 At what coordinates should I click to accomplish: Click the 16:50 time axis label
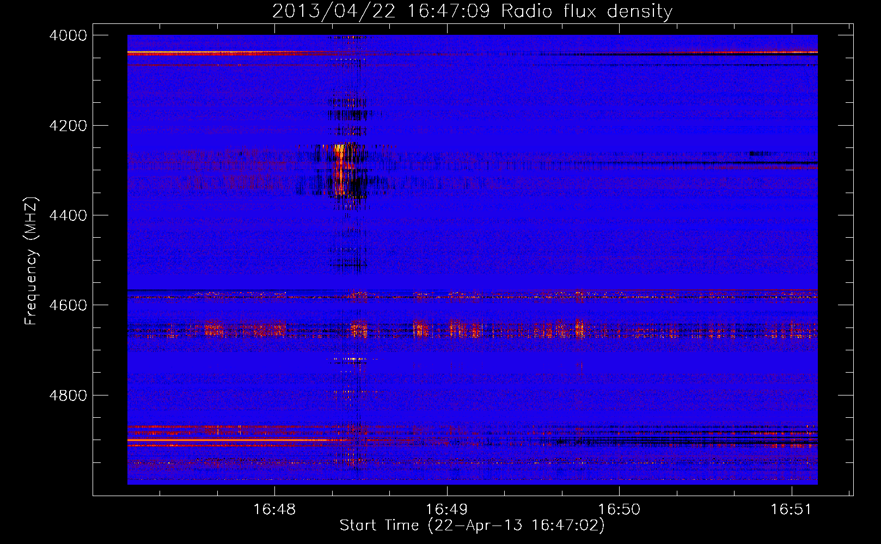point(619,510)
